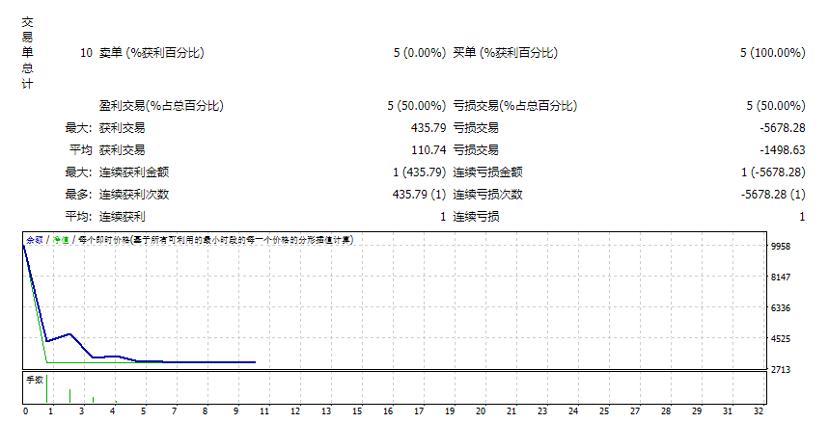Click the 连续获利 label in the last row

point(123,217)
